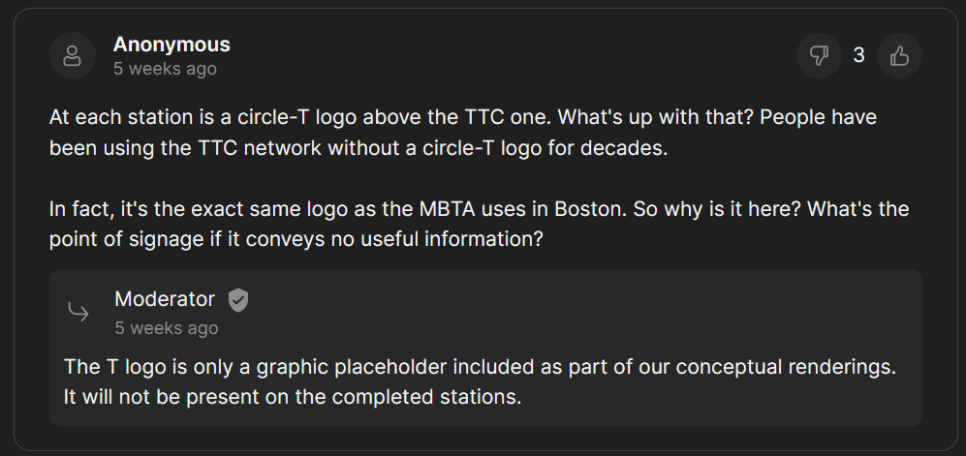The width and height of the screenshot is (966, 456).
Task: Click the reply arrow icon beside Moderator
Action: coord(78,312)
